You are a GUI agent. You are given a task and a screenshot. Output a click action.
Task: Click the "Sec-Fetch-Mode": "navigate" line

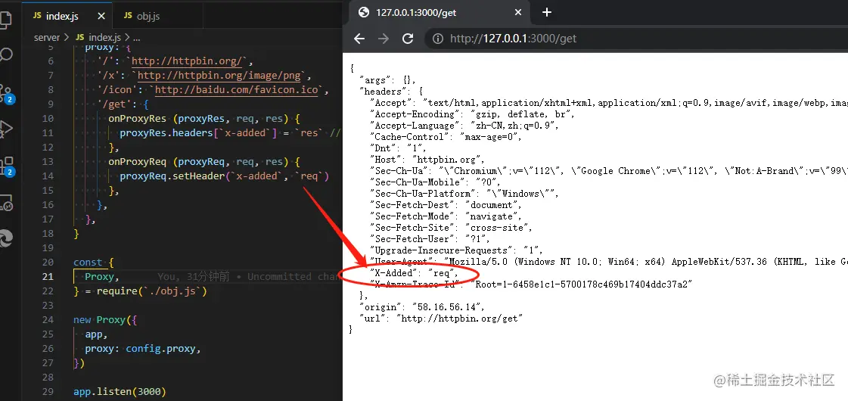(445, 216)
